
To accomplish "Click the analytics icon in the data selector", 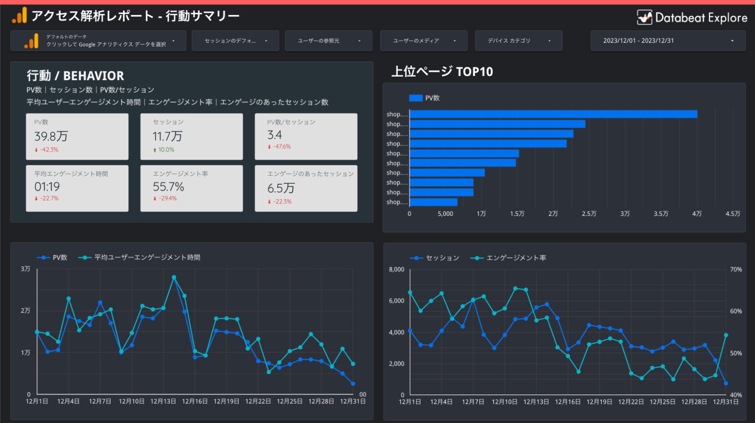I will (32, 41).
